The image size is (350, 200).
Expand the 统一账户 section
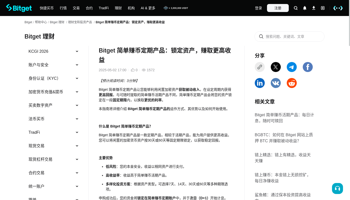pyautogui.click(x=53, y=186)
